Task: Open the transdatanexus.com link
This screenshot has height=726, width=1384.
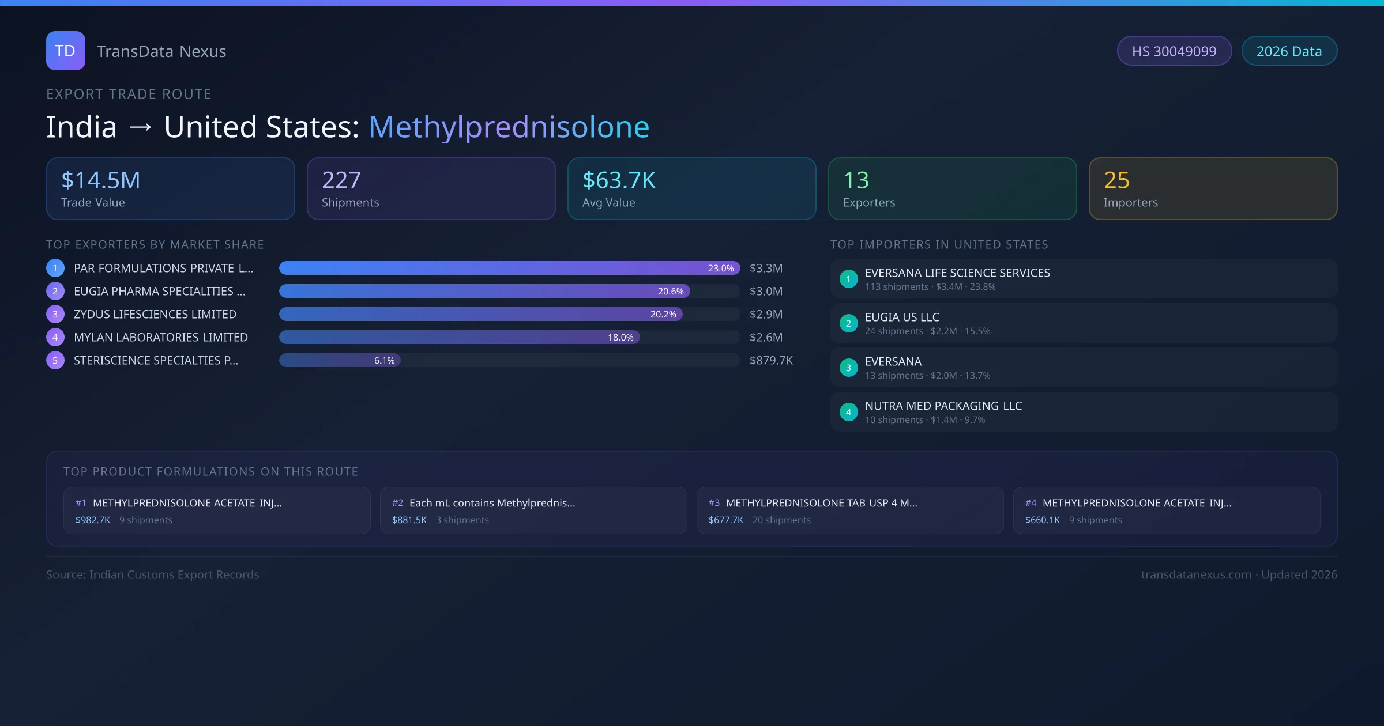Action: [x=1195, y=574]
